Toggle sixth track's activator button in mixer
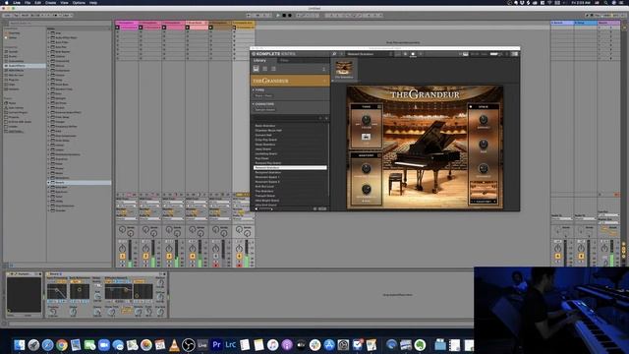Viewport: 629px width, 354px height. click(239, 256)
